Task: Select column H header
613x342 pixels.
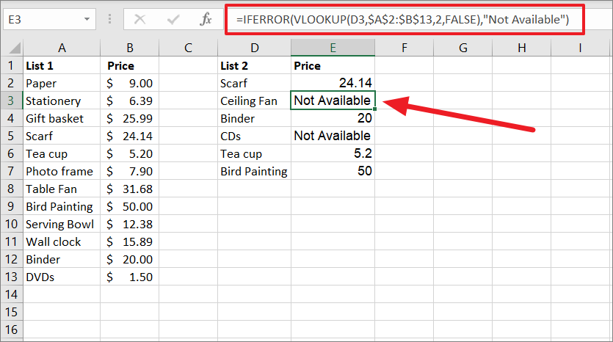Action: pyautogui.click(x=521, y=48)
